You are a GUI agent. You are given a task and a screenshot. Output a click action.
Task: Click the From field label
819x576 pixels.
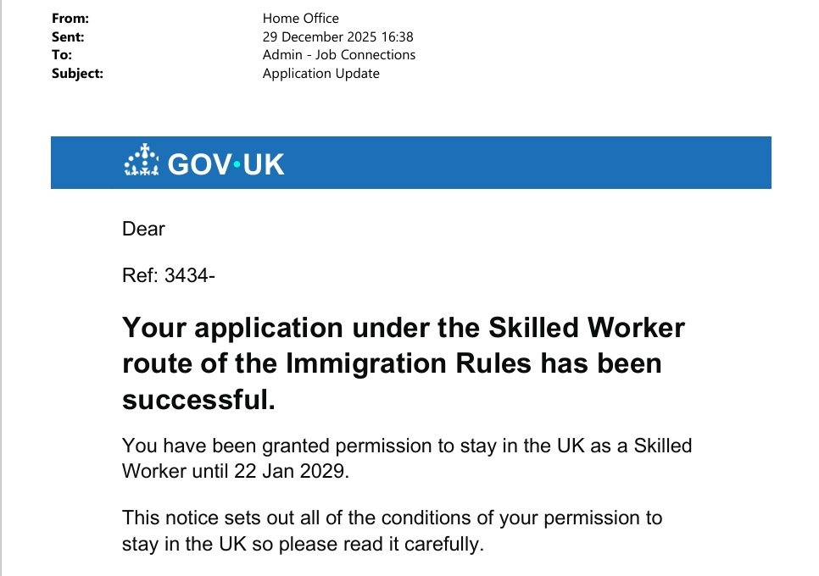70,18
